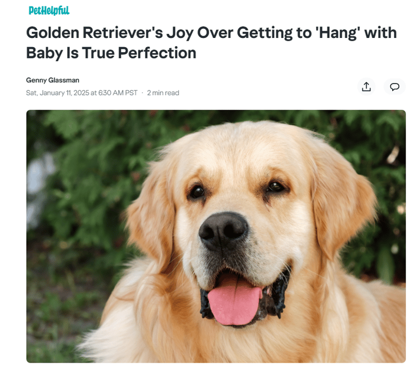Screen dimensions: 416x367
Task: Click 'Baby Is True Perfection' headline line
Action: [111, 53]
